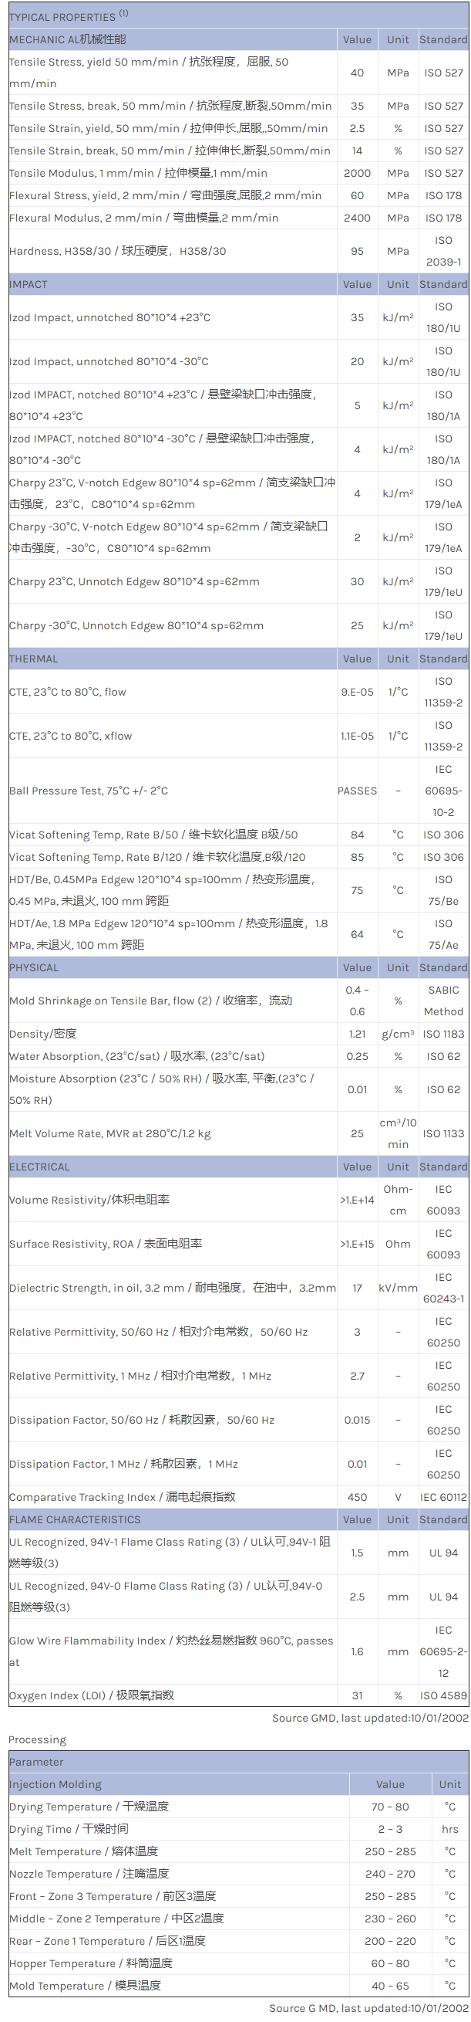Click the Ball Pressure Test PASSES cell

357,791
